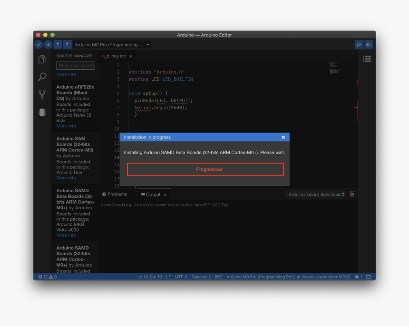This screenshot has height=326, width=409.
Task: Click the Verify checkmark button in toolbar
Action: point(39,45)
